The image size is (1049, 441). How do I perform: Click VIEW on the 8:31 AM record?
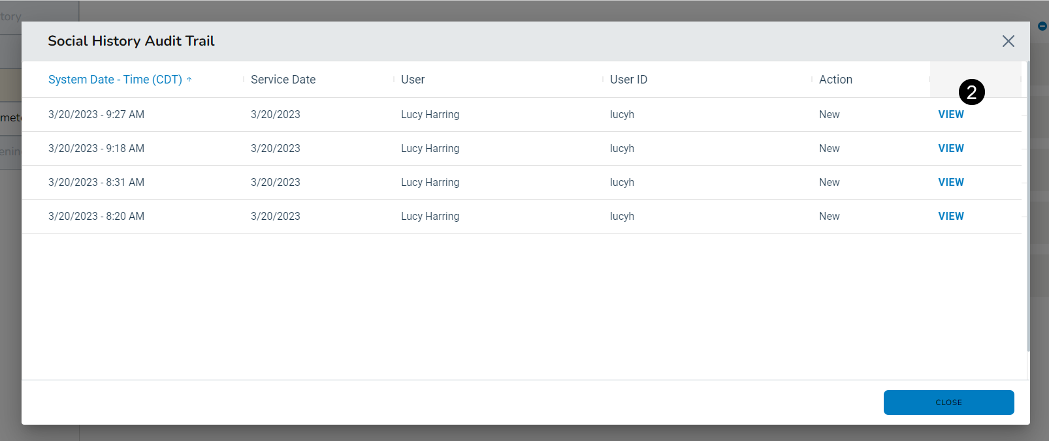point(950,183)
